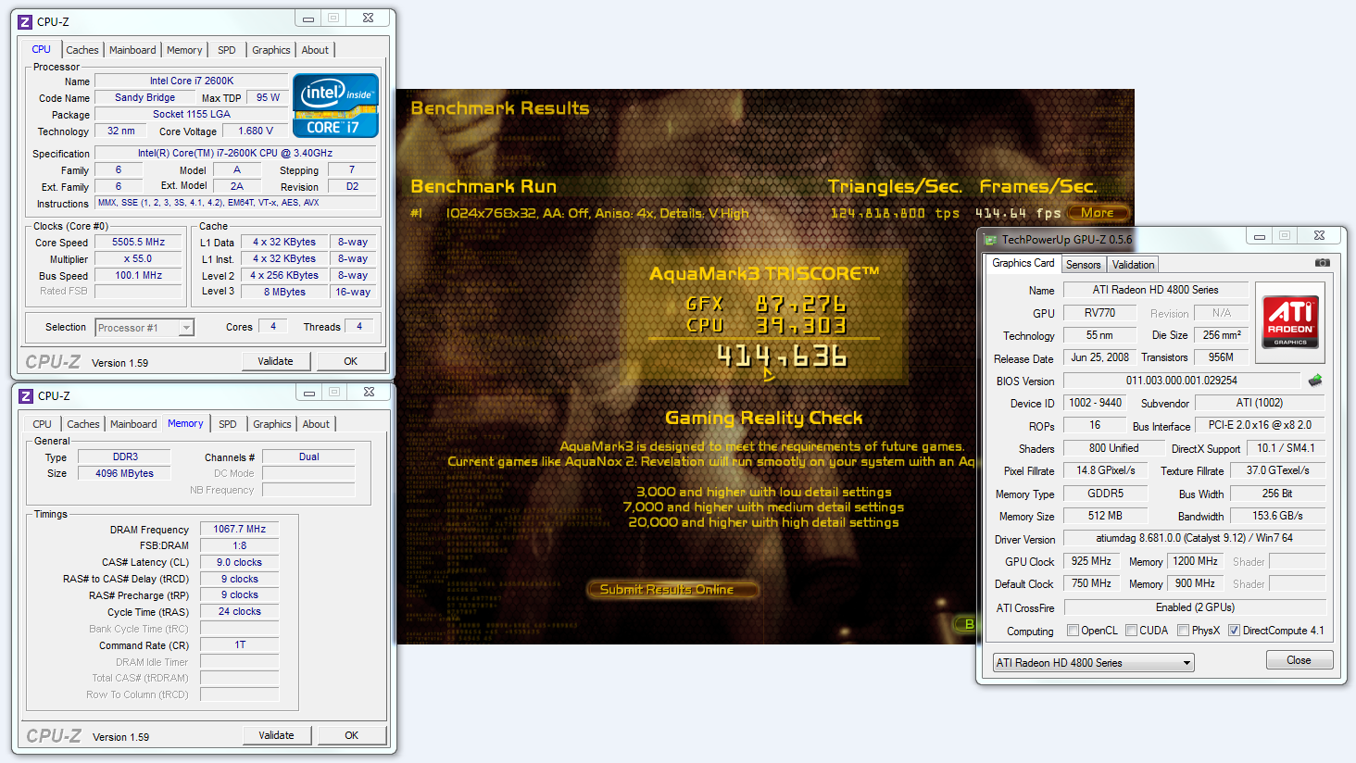Select SPD tab in bottom CPU-Z window
Image resolution: width=1356 pixels, height=763 pixels.
(228, 424)
